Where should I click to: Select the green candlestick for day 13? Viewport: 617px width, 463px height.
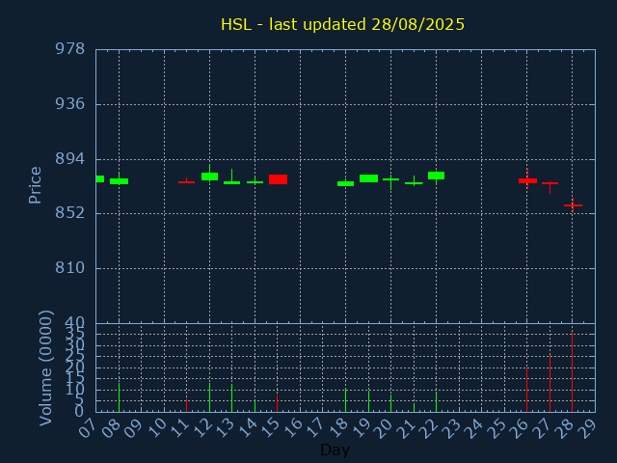click(x=231, y=182)
